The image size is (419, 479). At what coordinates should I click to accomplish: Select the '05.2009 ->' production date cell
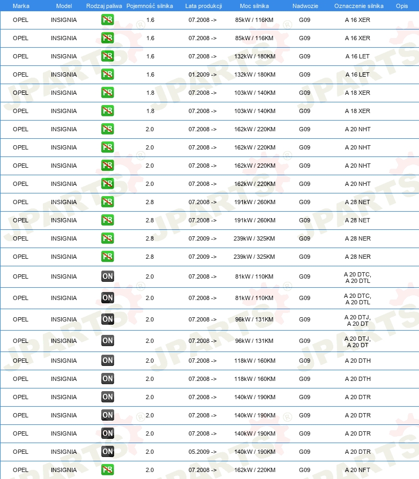(203, 452)
